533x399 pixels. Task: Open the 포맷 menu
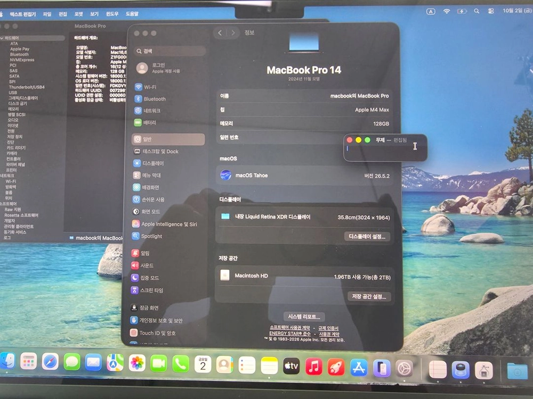[x=78, y=14]
